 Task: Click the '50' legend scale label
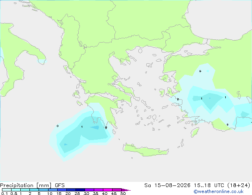(123, 193)
